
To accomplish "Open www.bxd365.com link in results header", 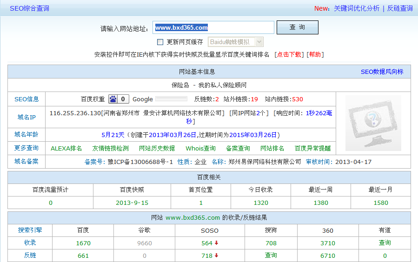I will pos(193,218).
